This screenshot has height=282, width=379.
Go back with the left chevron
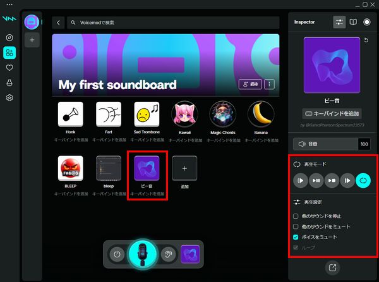(x=58, y=23)
